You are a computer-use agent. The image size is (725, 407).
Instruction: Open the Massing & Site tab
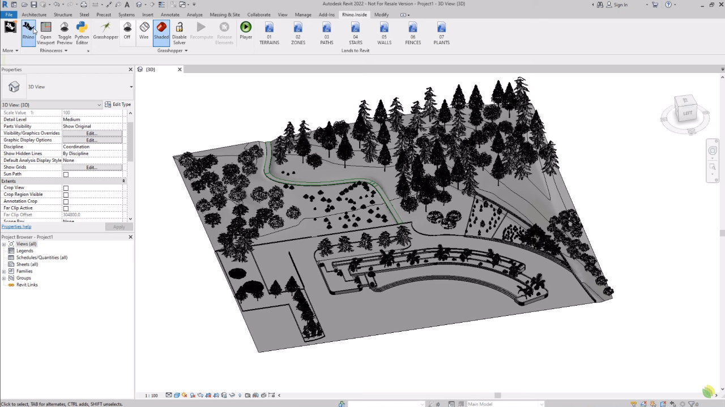225,15
